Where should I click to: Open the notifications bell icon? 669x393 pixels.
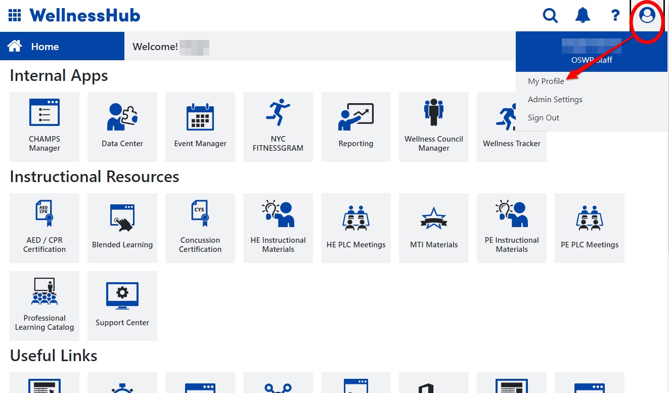583,16
